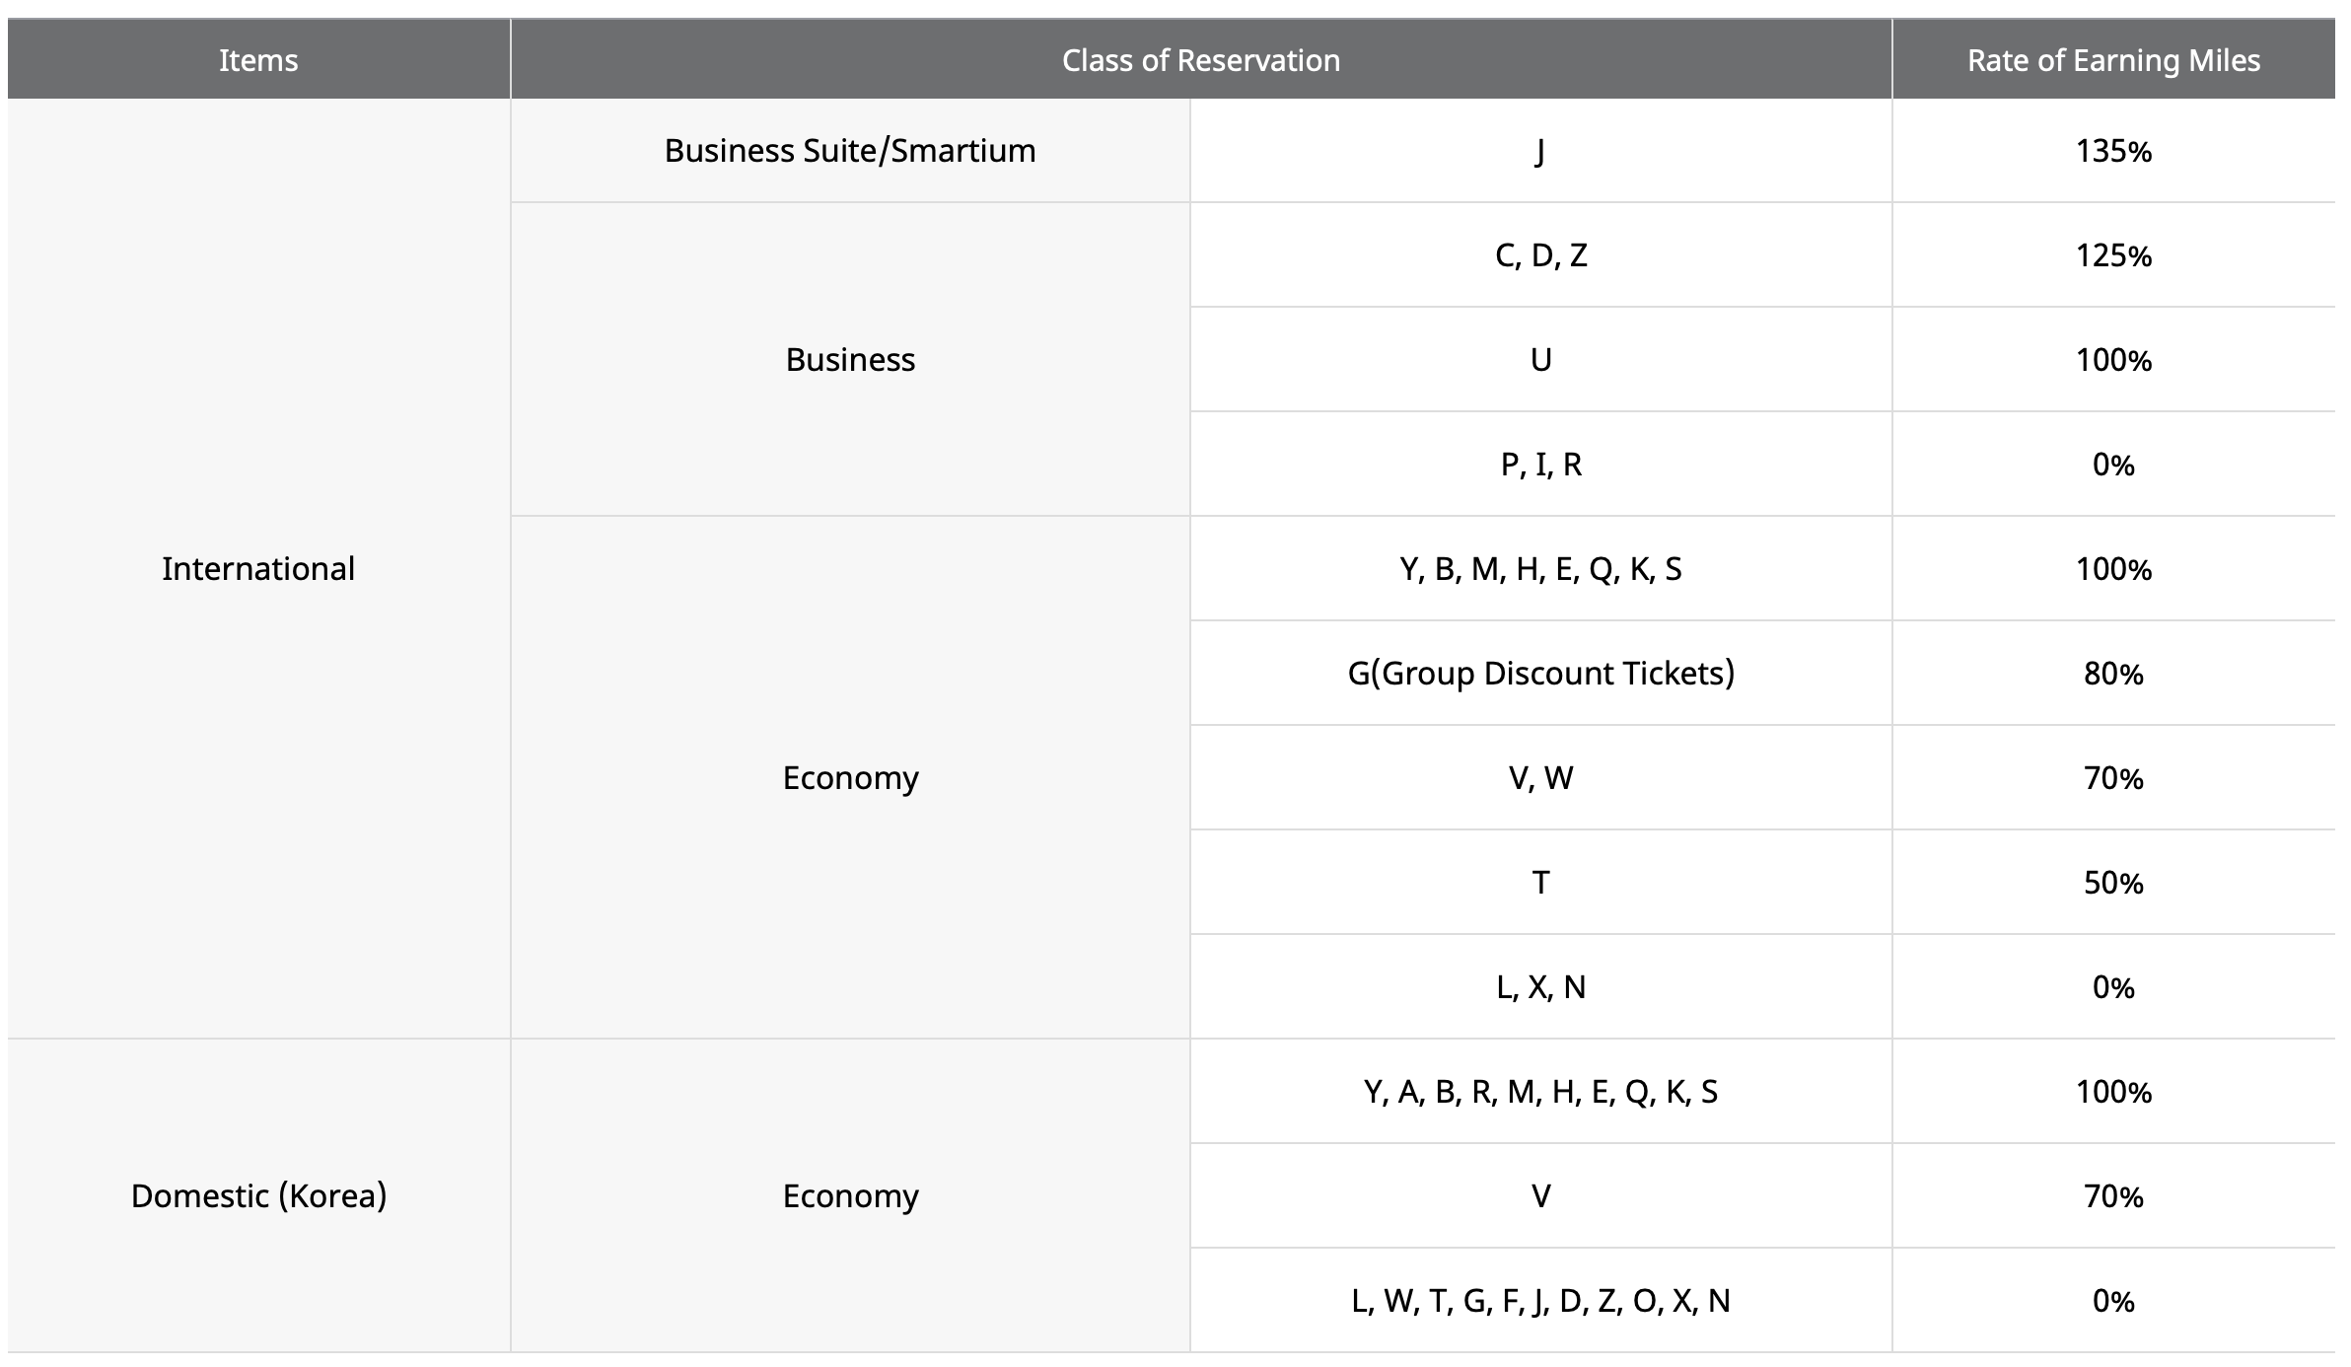Click the Business Suite/Smartium cell
2351x1367 pixels.
coord(850,151)
